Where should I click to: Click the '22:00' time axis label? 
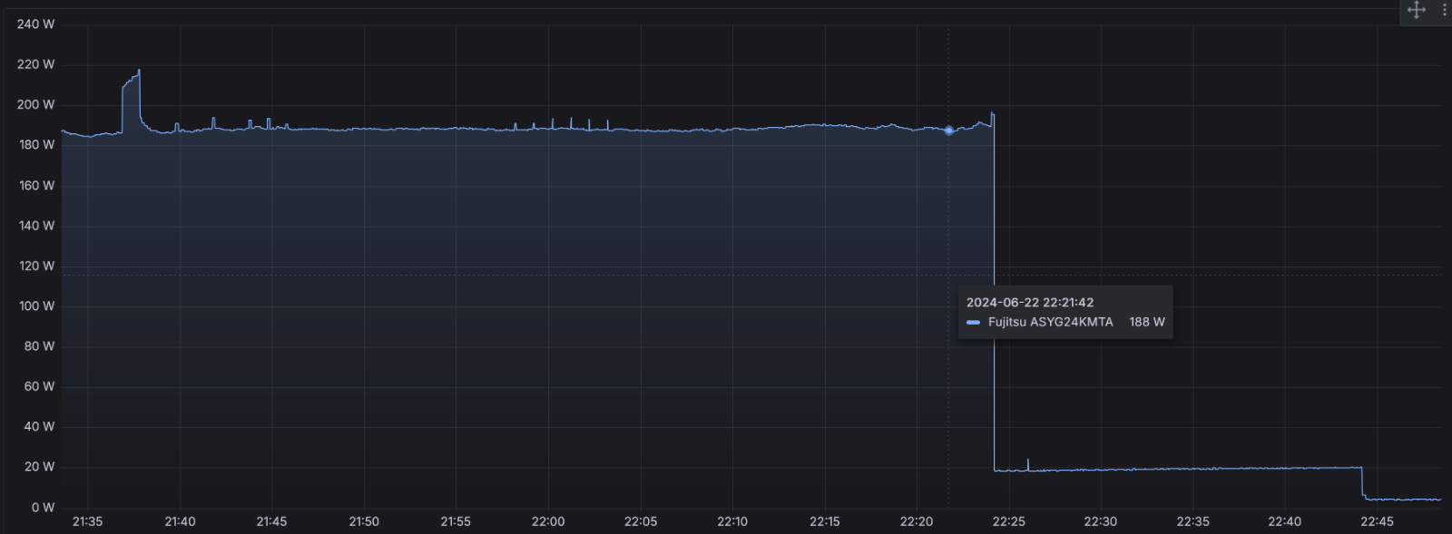(x=548, y=521)
